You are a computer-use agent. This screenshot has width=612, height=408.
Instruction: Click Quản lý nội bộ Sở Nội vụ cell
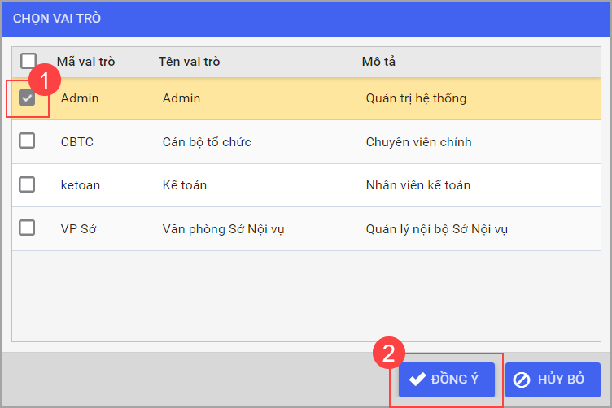[x=436, y=228]
